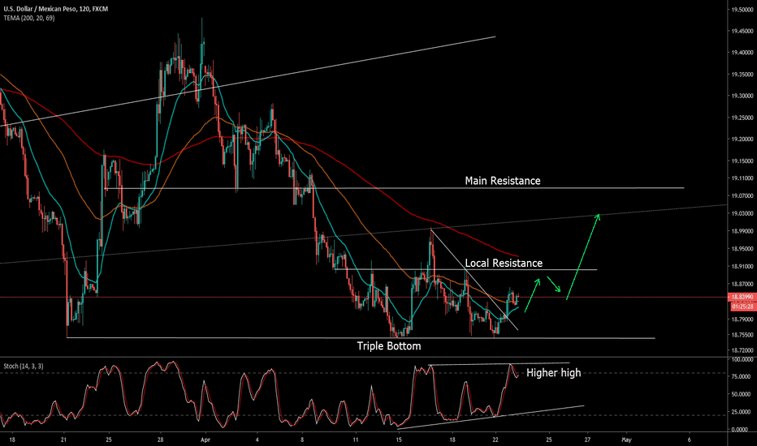This screenshot has height=446, width=757.
Task: Click the Triple Bottom text label
Action: coord(389,346)
